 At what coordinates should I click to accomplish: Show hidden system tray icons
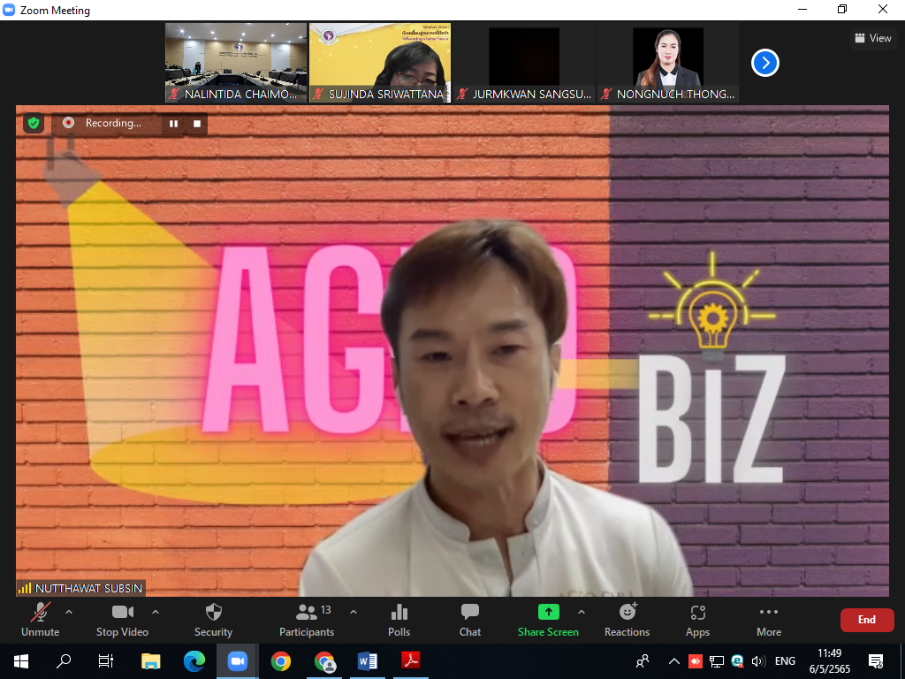pyautogui.click(x=673, y=661)
